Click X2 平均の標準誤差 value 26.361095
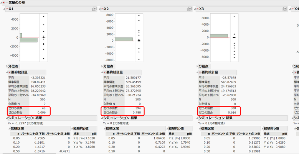 133,86
